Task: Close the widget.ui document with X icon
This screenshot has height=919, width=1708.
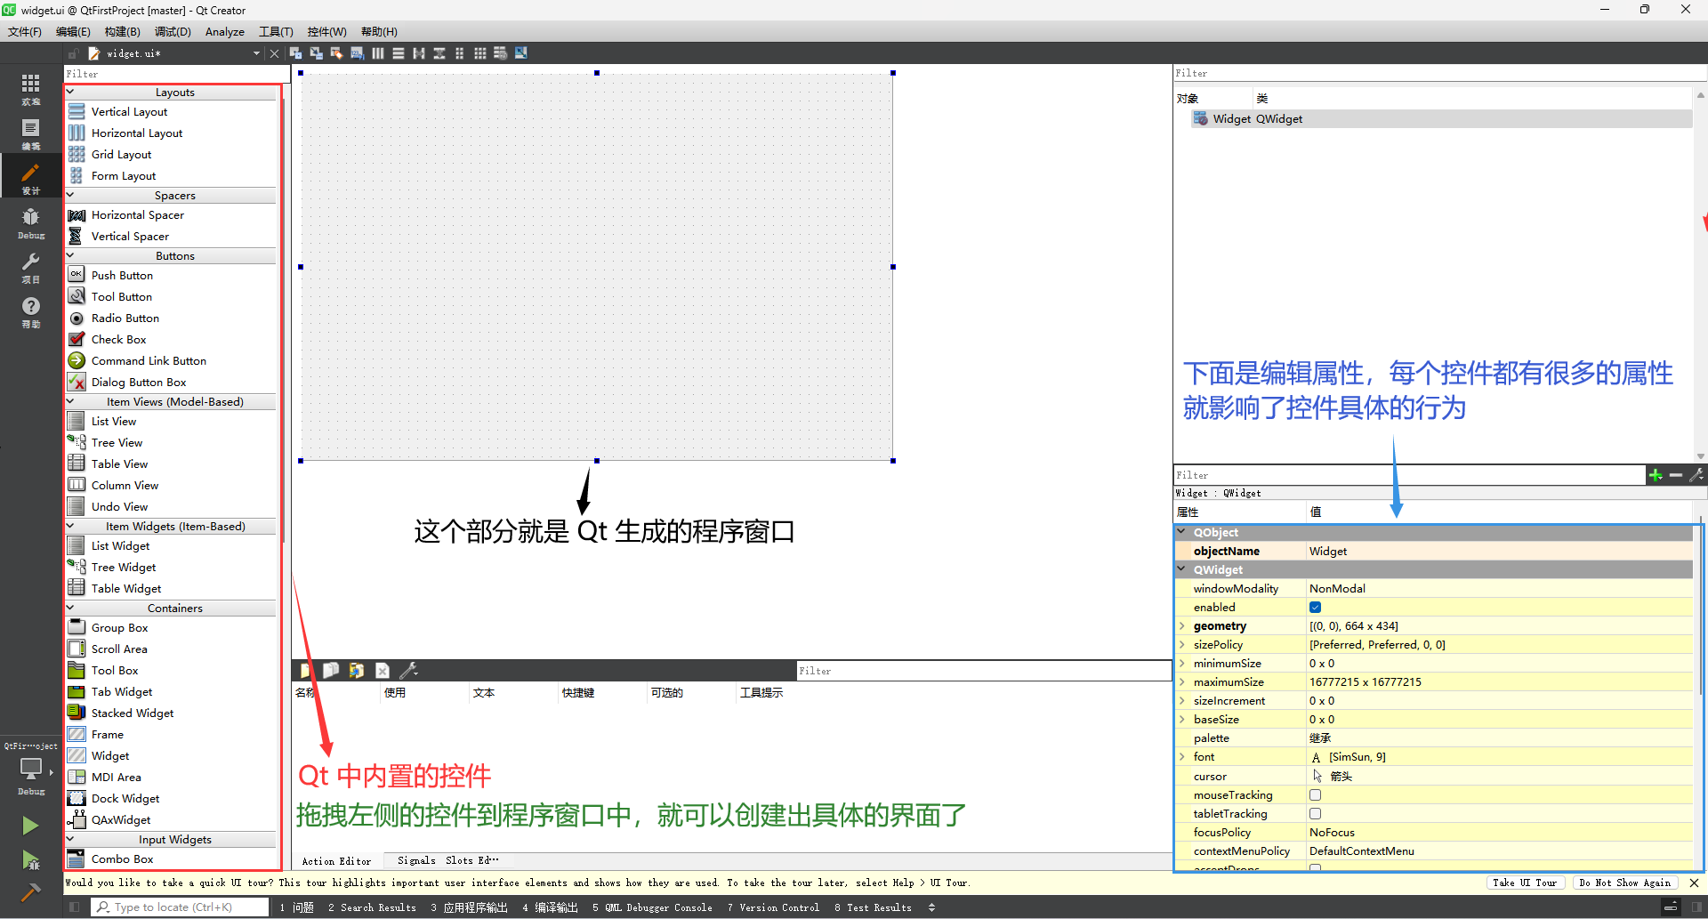Action: pyautogui.click(x=274, y=53)
